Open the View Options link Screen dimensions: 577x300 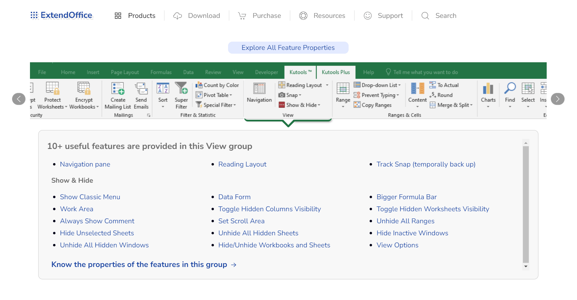coord(397,245)
